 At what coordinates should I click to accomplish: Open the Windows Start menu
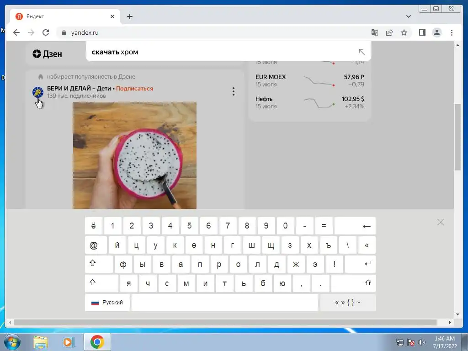[x=12, y=342]
